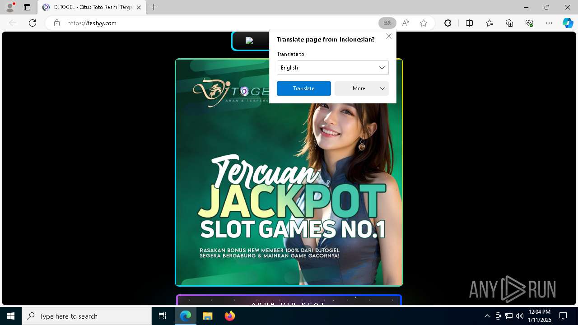Minimize the Edge window

coord(526,7)
